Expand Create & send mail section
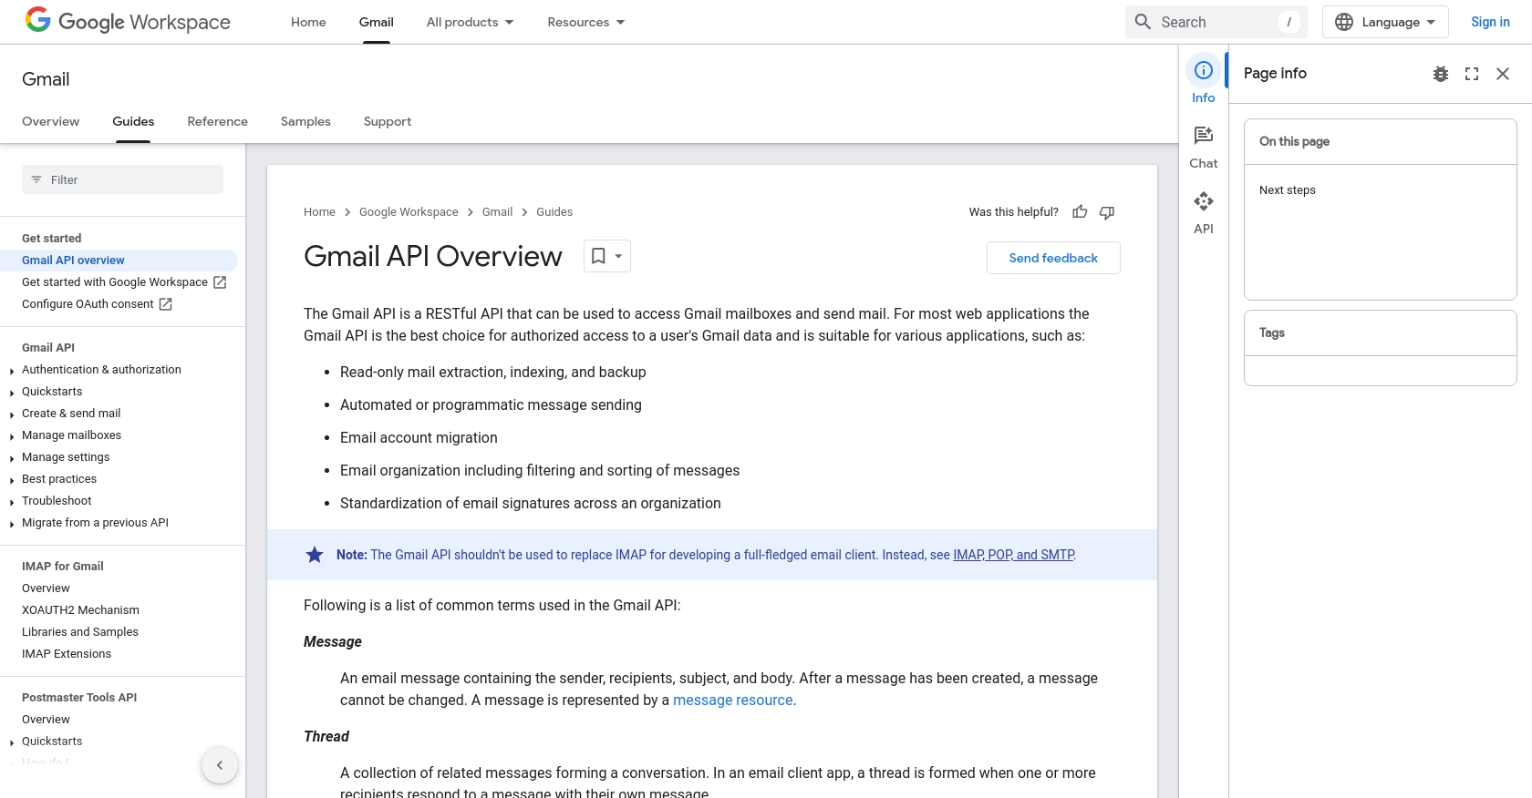This screenshot has width=1532, height=798. (11, 414)
